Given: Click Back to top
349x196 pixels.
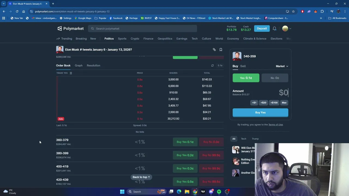Looking at the screenshot, I should pos(141,177).
